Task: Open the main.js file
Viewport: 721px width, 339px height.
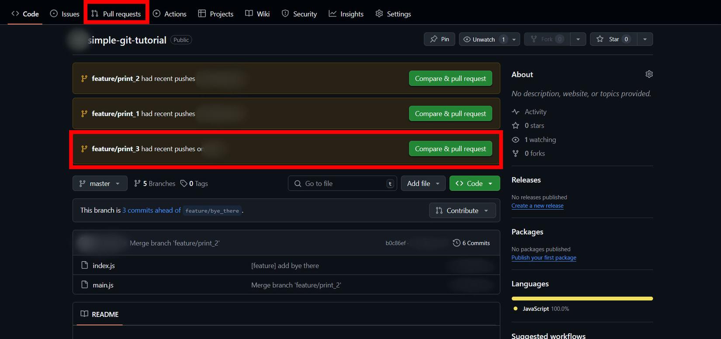Action: (x=103, y=285)
